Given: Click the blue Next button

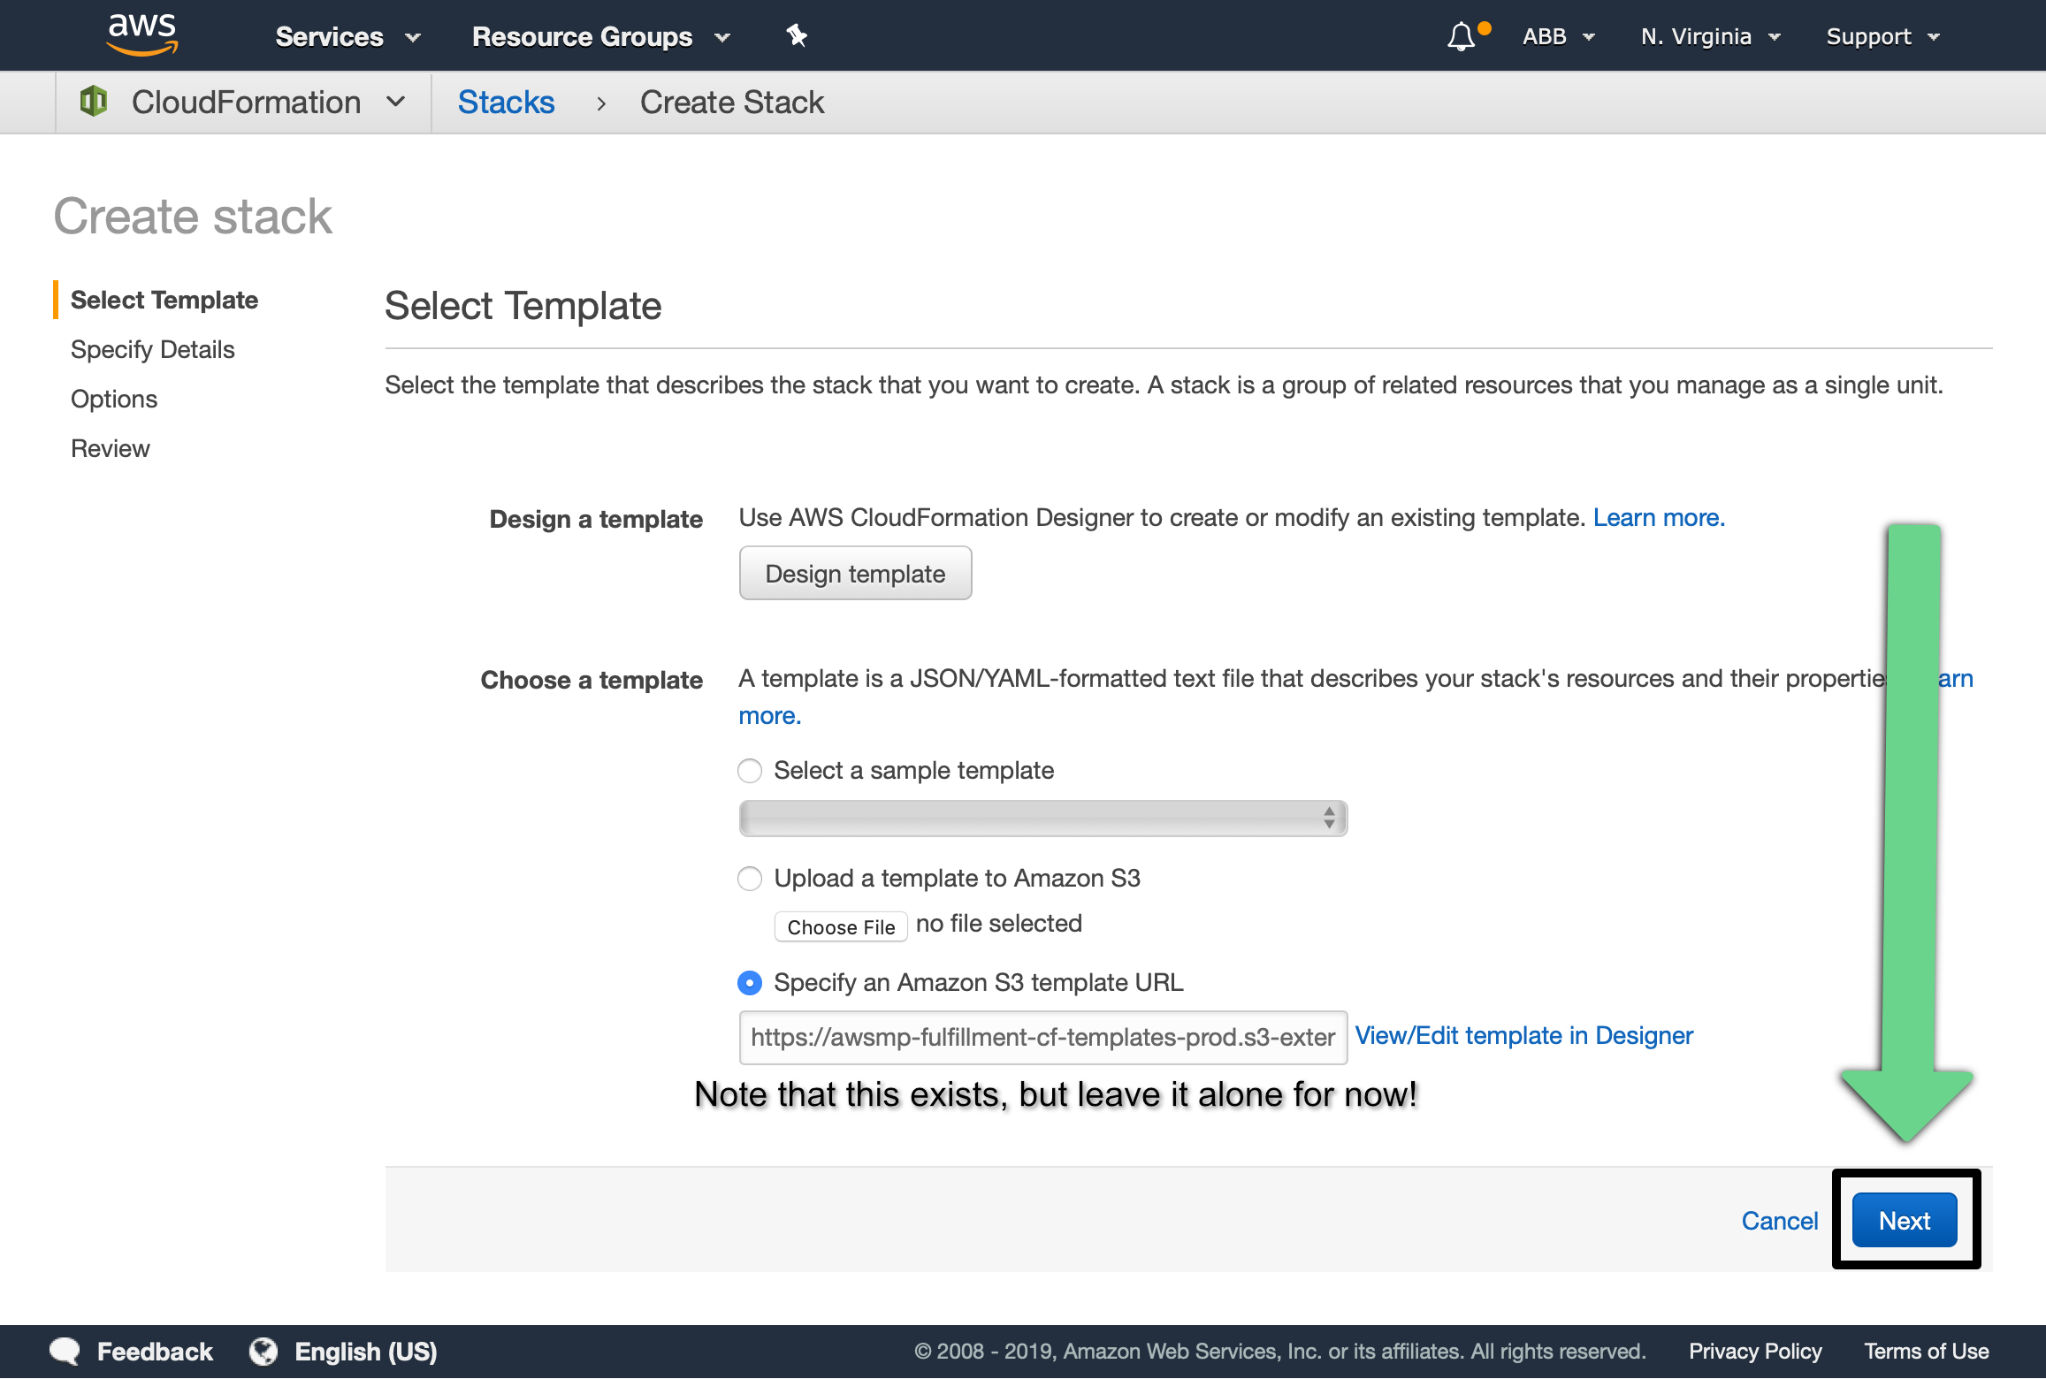Looking at the screenshot, I should click(1905, 1221).
